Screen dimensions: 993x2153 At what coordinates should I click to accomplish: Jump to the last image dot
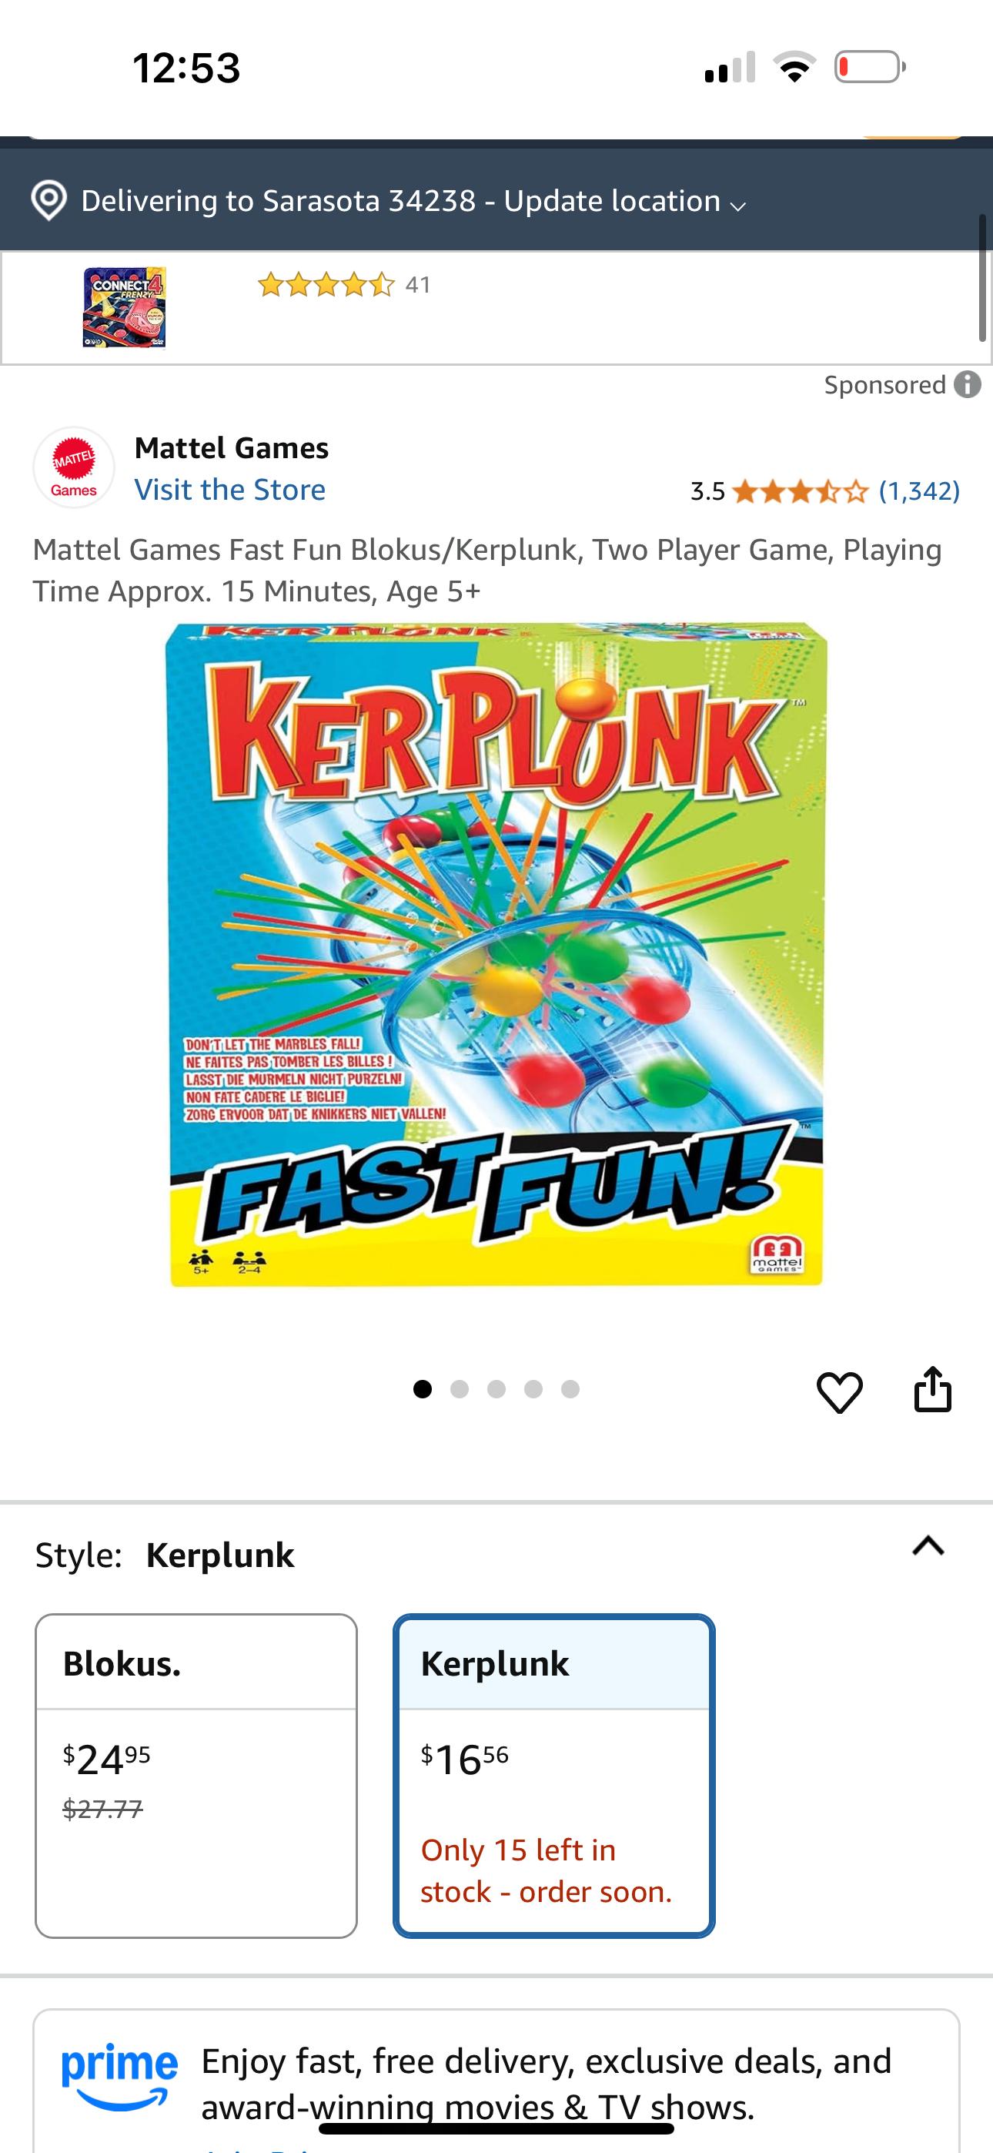[x=570, y=1389]
